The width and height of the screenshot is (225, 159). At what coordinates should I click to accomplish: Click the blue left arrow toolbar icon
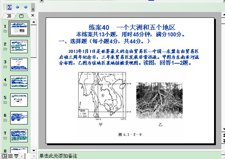click(18, 7)
